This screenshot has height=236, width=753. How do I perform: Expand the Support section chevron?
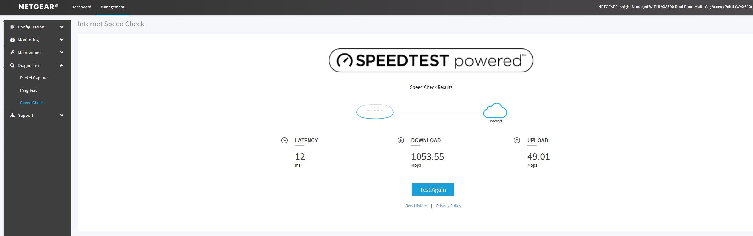pos(62,115)
